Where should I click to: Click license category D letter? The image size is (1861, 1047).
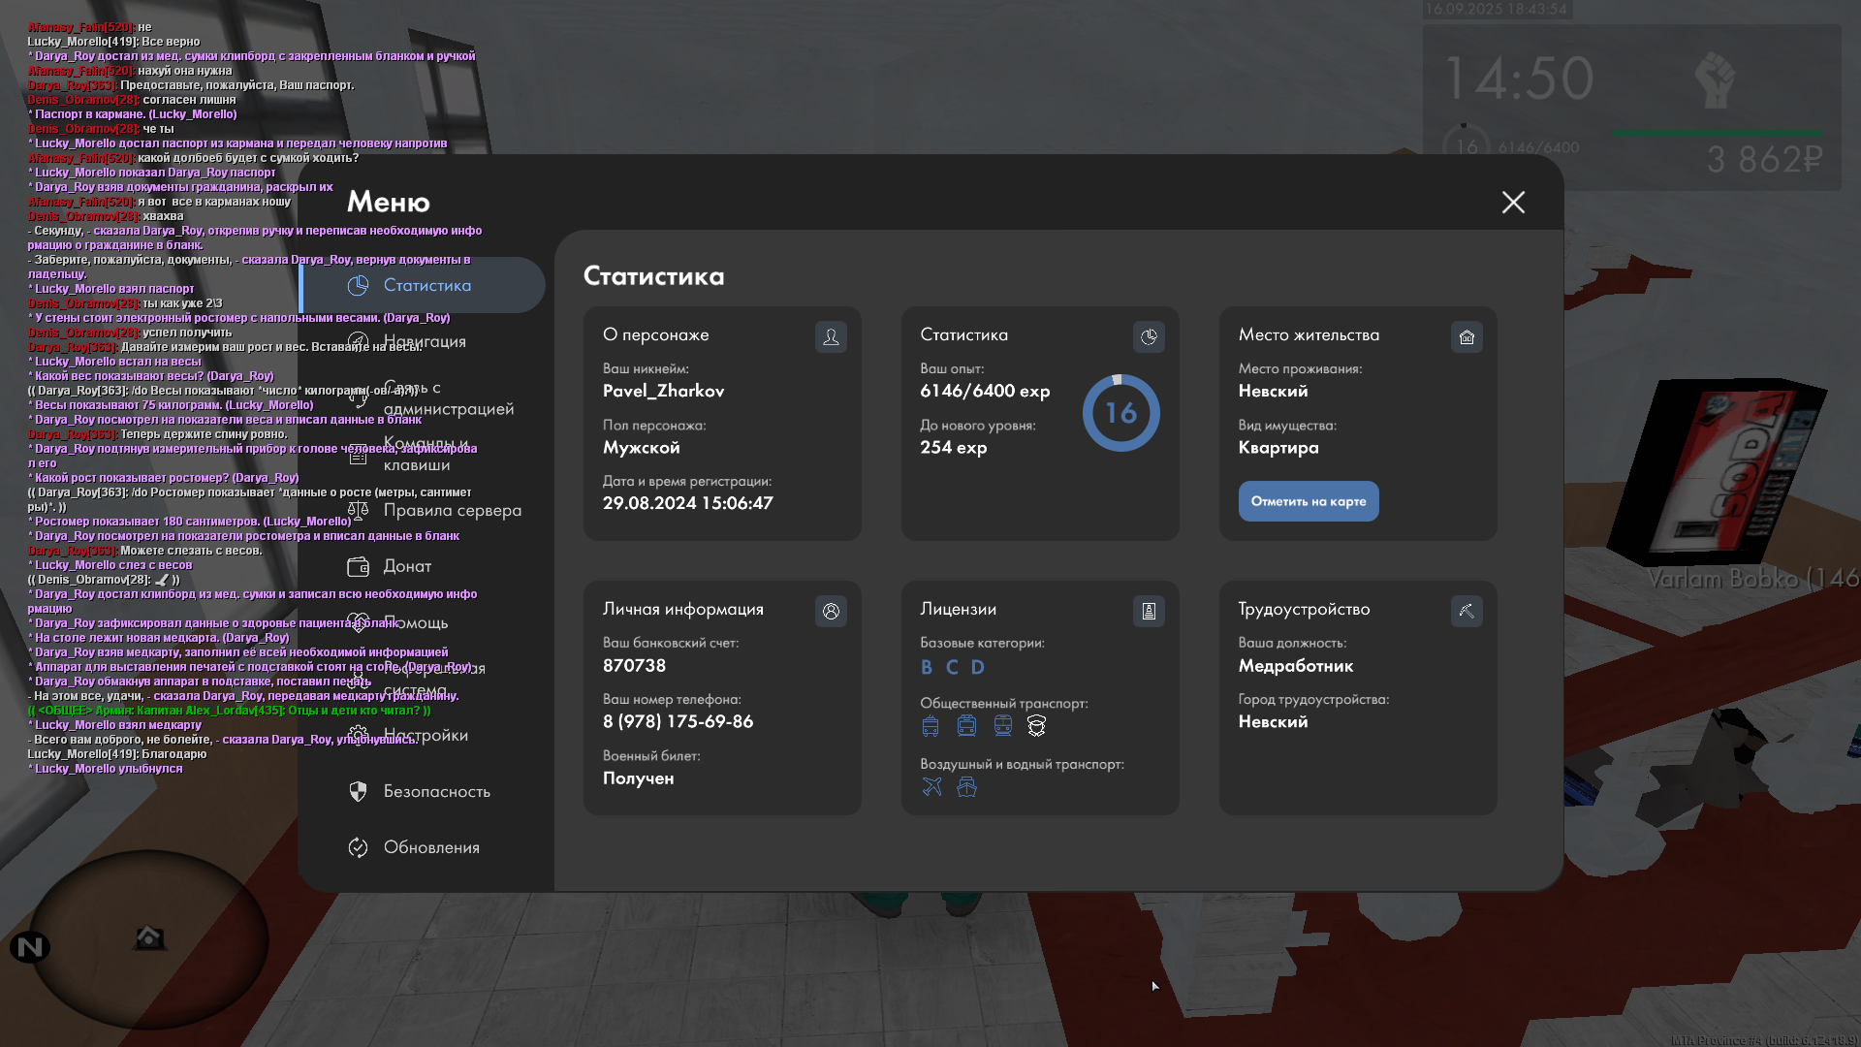[x=978, y=667]
